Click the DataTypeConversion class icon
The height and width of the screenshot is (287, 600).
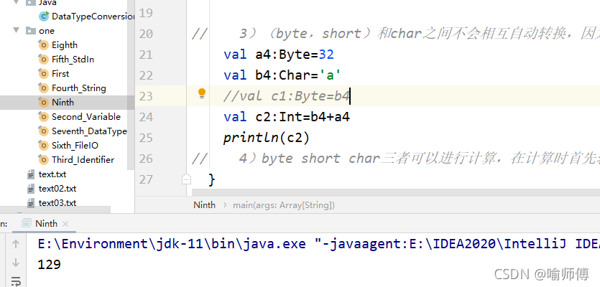tap(44, 17)
